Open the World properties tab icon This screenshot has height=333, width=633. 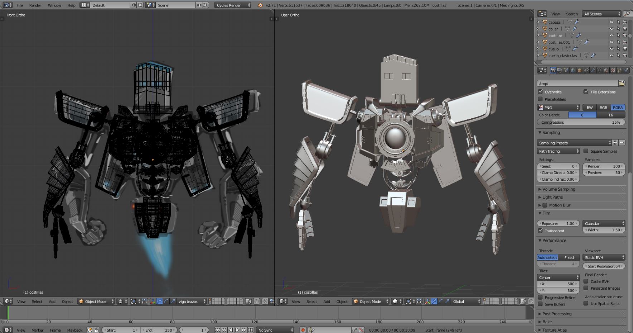[572, 71]
